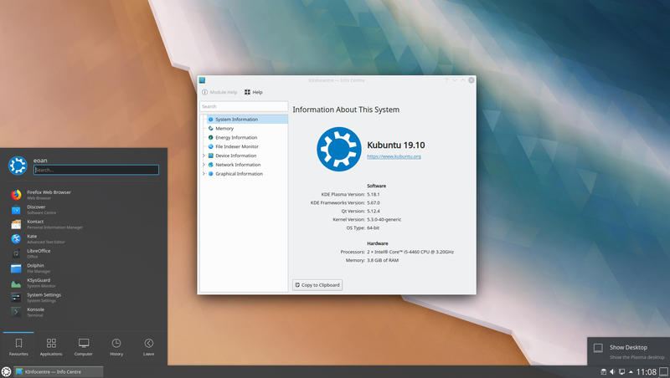Focus the KInfocentre module search box
The width and height of the screenshot is (670, 378).
244,107
